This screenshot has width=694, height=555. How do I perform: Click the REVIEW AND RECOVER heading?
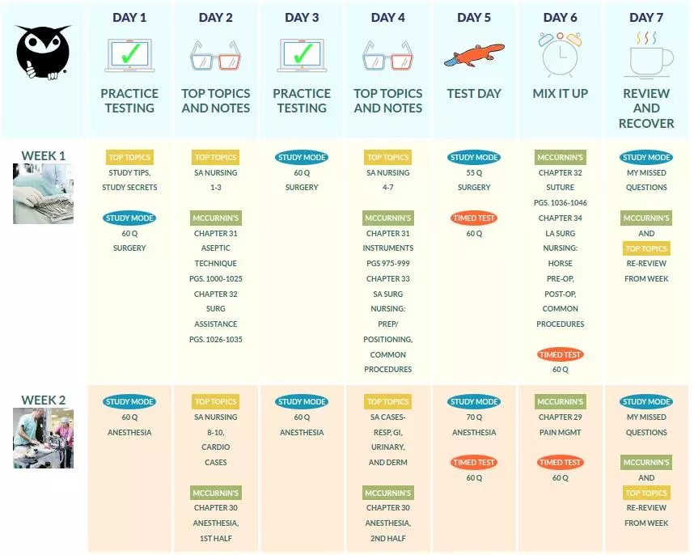(646, 108)
